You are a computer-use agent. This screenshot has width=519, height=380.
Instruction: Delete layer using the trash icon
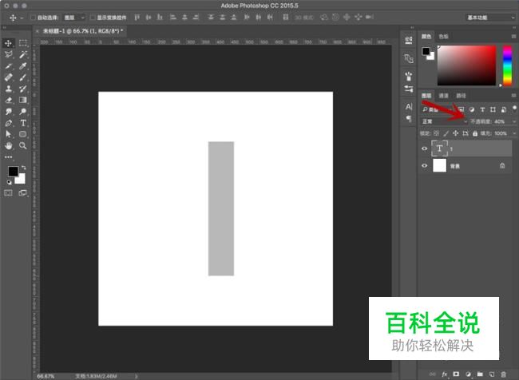(x=503, y=374)
